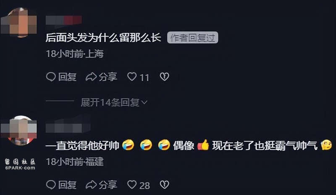
Task: Like the Shanghai comment with 11 likes
Action: (132, 76)
